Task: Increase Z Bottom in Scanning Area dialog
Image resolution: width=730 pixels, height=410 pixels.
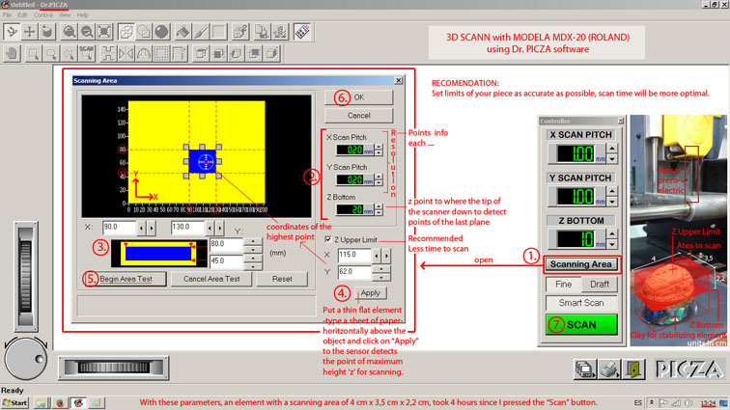Action: click(379, 206)
